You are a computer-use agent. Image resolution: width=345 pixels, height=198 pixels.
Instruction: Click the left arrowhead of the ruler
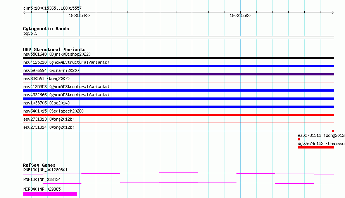(24, 12)
